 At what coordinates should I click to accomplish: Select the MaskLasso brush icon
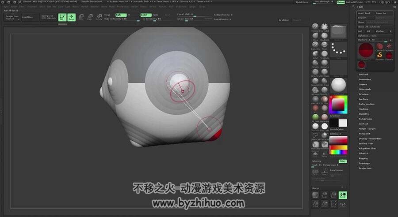315,145
